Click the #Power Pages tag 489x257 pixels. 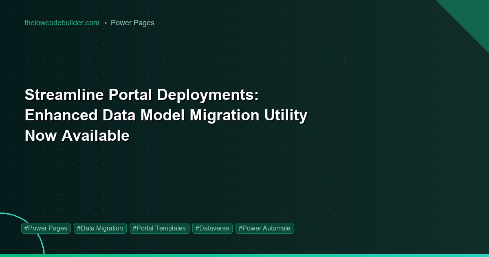pyautogui.click(x=46, y=228)
